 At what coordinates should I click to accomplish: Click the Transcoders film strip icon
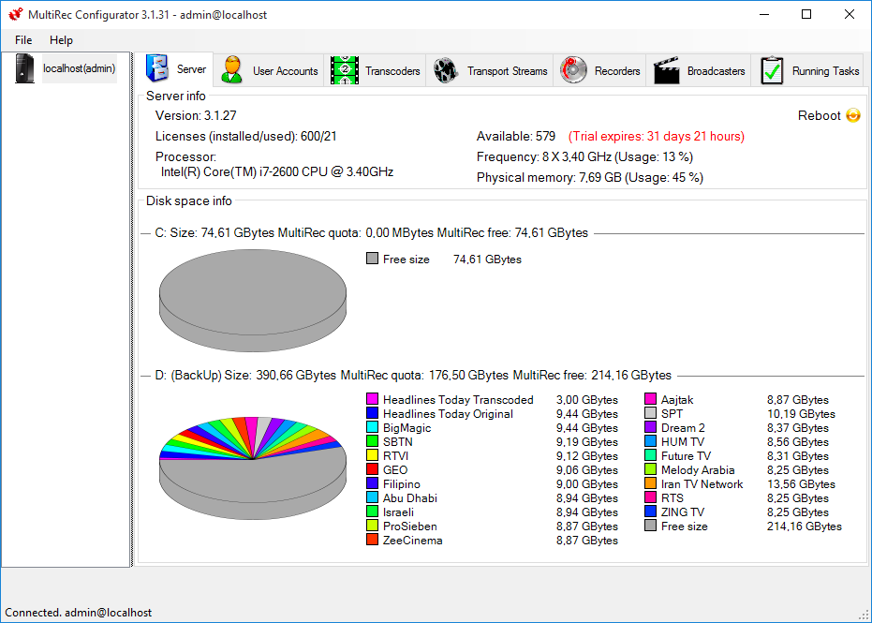point(345,70)
